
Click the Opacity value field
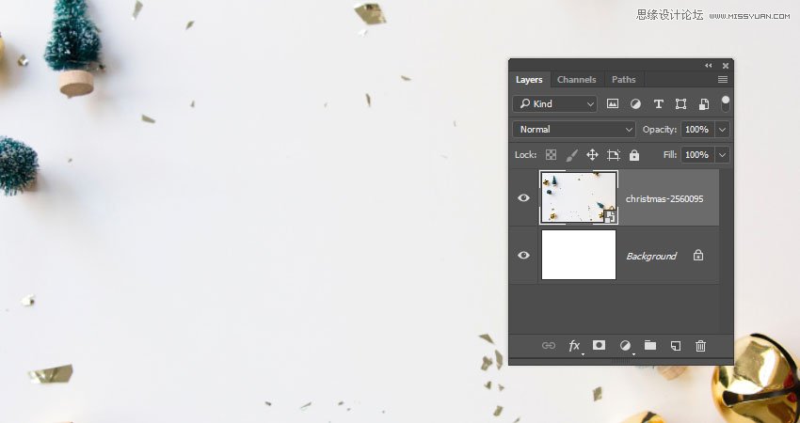pyautogui.click(x=696, y=130)
